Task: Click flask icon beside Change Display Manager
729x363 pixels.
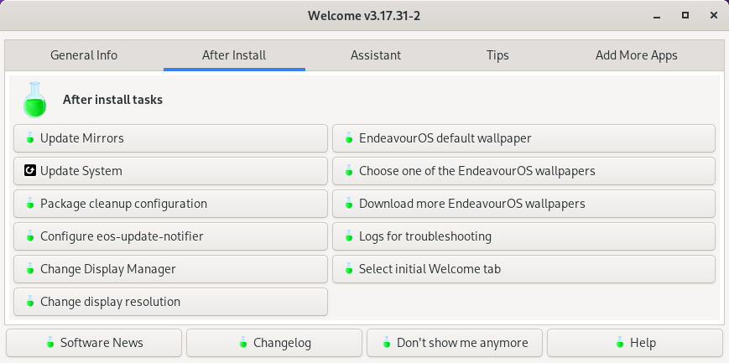Action: tap(30, 268)
